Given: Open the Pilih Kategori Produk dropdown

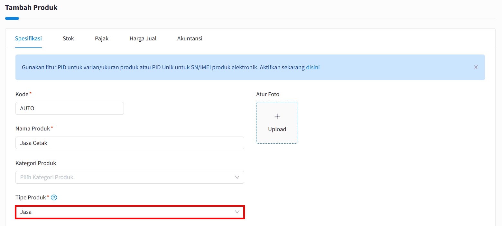Looking at the screenshot, I should pyautogui.click(x=130, y=177).
